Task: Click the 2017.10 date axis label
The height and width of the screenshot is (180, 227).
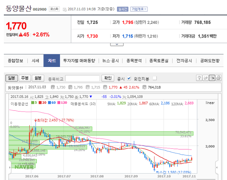Action: 164,176
